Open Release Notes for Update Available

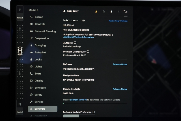[x=120, y=89]
